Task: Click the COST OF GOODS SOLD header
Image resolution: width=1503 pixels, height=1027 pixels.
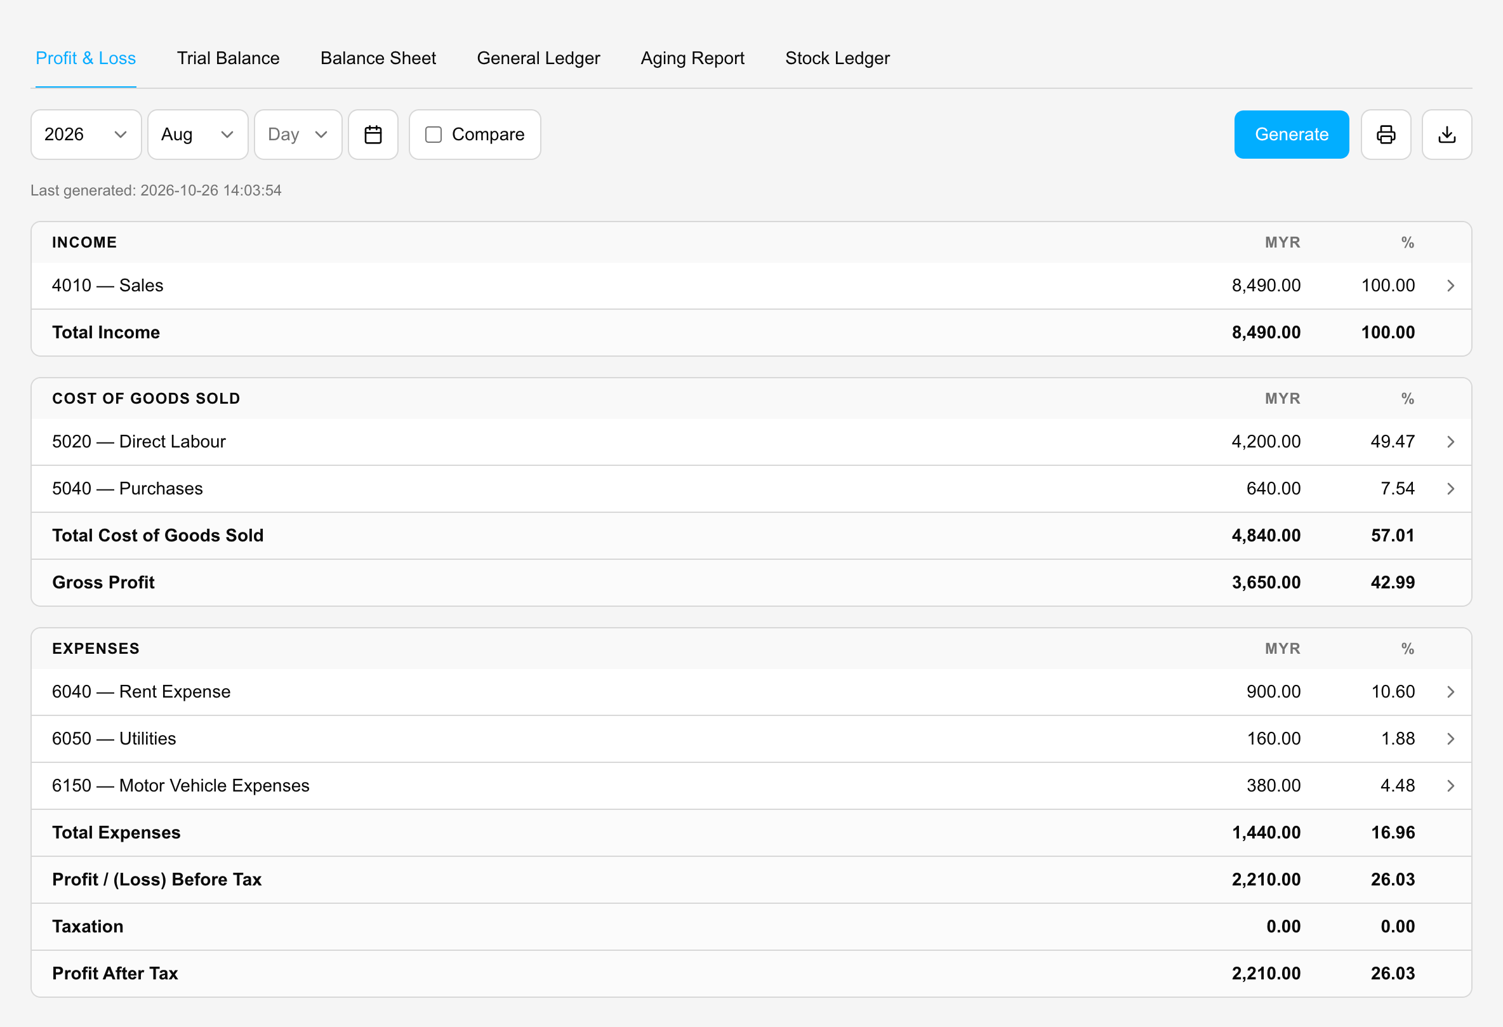Action: [x=146, y=399]
